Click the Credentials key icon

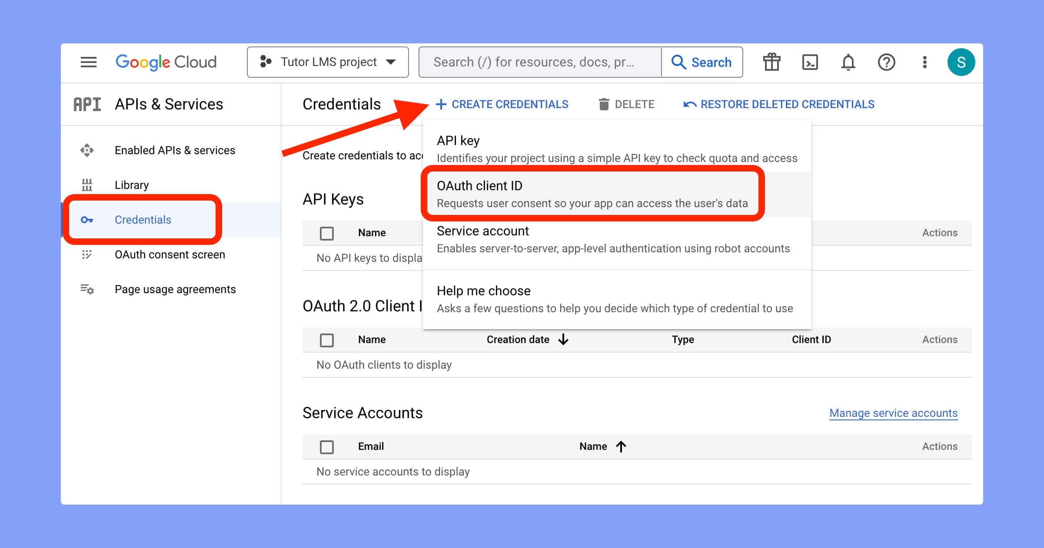pos(87,220)
